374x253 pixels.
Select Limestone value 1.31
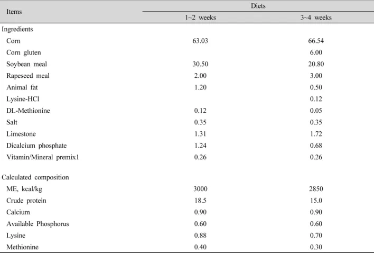[x=200, y=134]
